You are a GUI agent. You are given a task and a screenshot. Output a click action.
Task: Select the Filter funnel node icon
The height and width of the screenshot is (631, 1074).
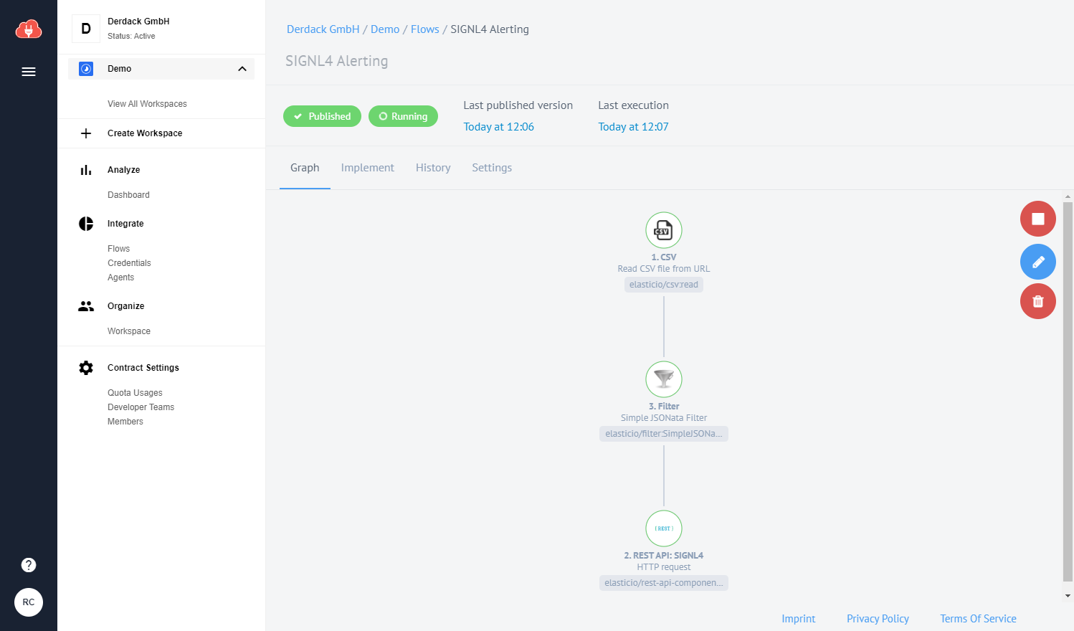664,379
